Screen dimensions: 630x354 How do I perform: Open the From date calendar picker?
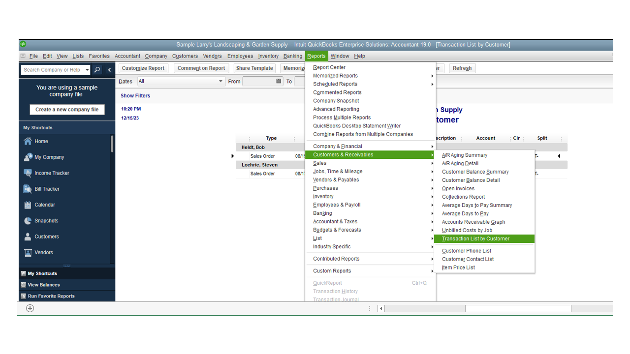[279, 81]
